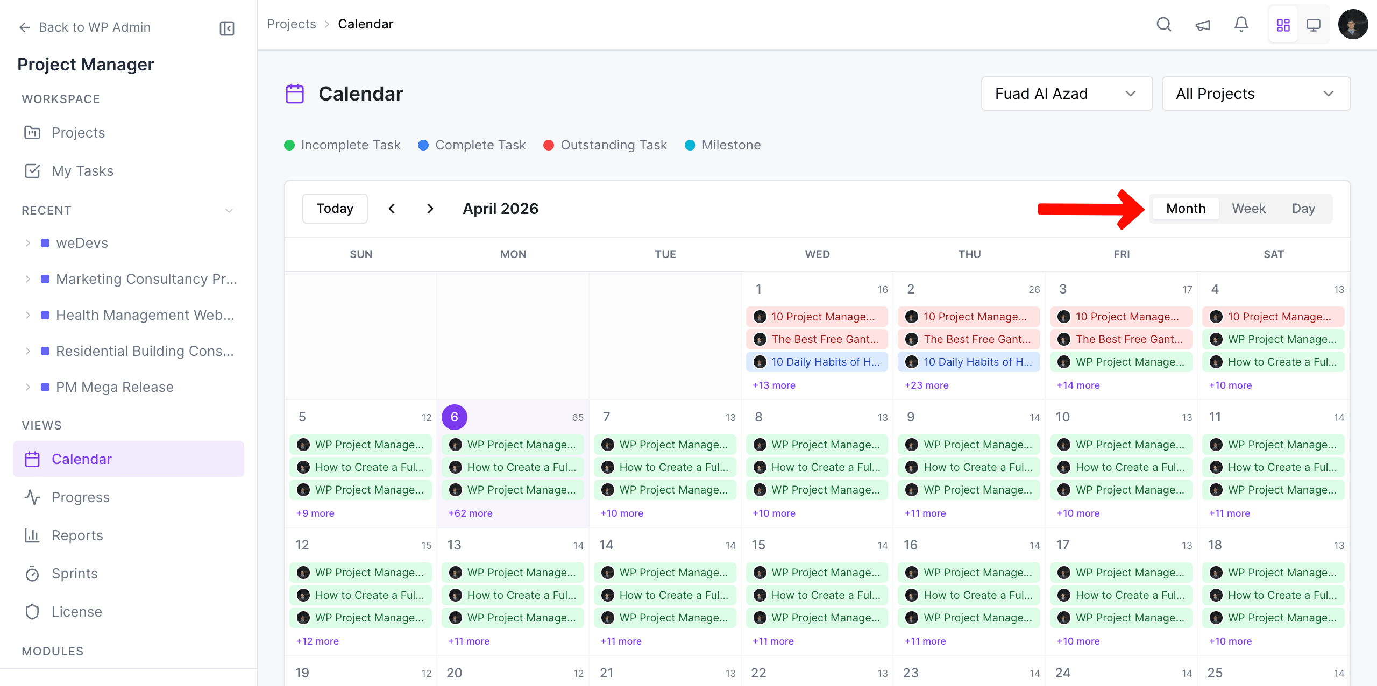This screenshot has height=686, width=1377.
Task: Switch to grid layout view
Action: click(x=1283, y=24)
